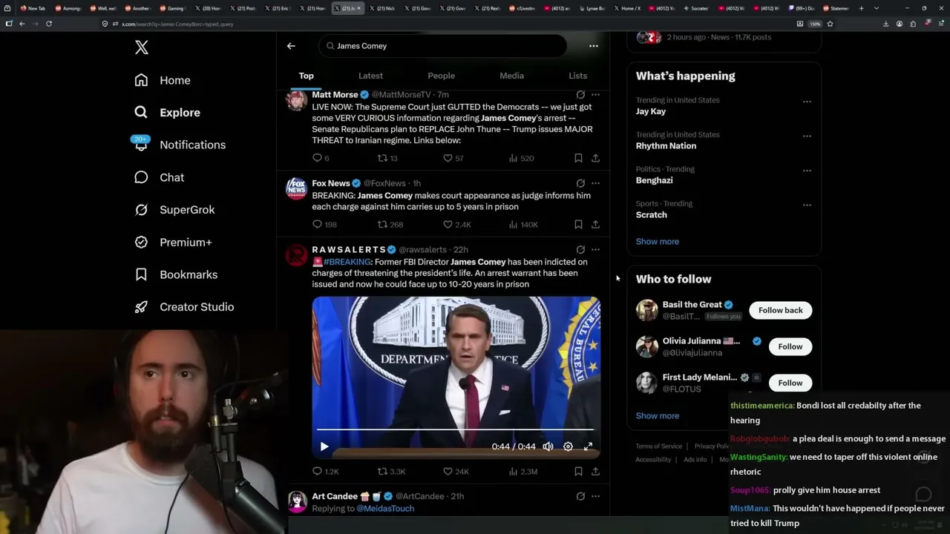Open Grok icon on the Art Candee post
Screen dimensions: 950x534
[580, 496]
